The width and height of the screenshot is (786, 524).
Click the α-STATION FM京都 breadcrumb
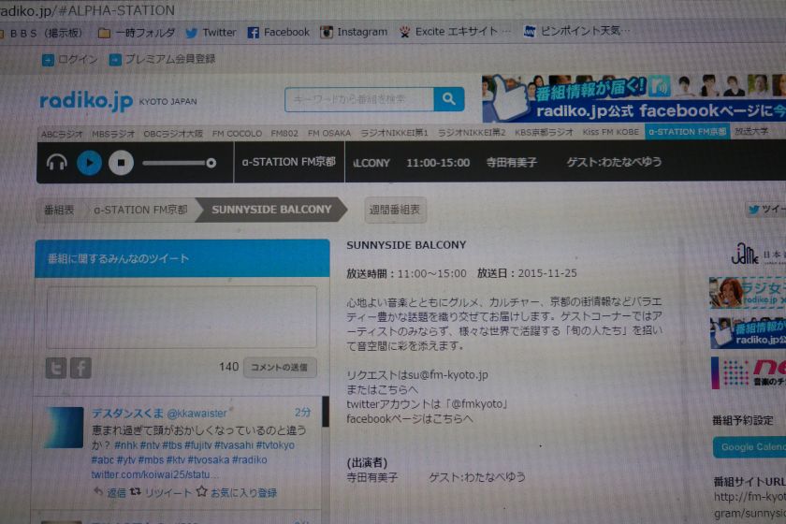point(141,211)
